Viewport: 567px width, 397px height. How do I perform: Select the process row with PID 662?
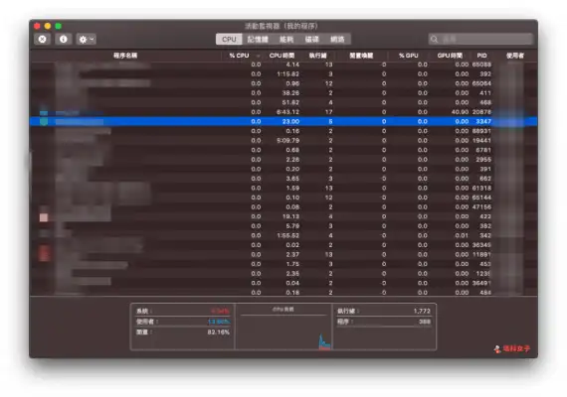pyautogui.click(x=283, y=179)
